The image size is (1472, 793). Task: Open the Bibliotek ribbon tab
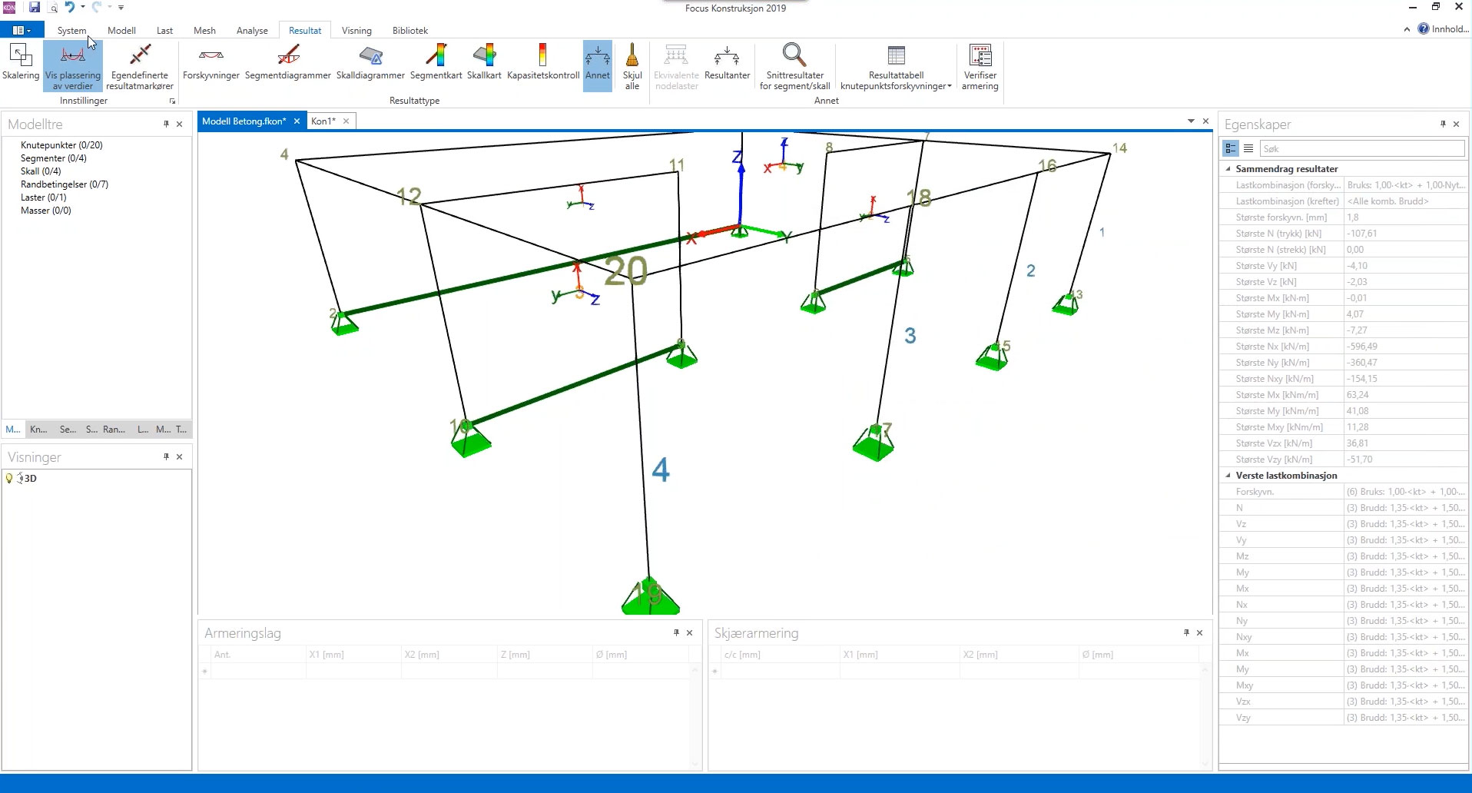[410, 31]
